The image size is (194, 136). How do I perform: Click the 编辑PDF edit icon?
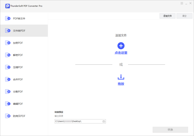click(x=8, y=104)
